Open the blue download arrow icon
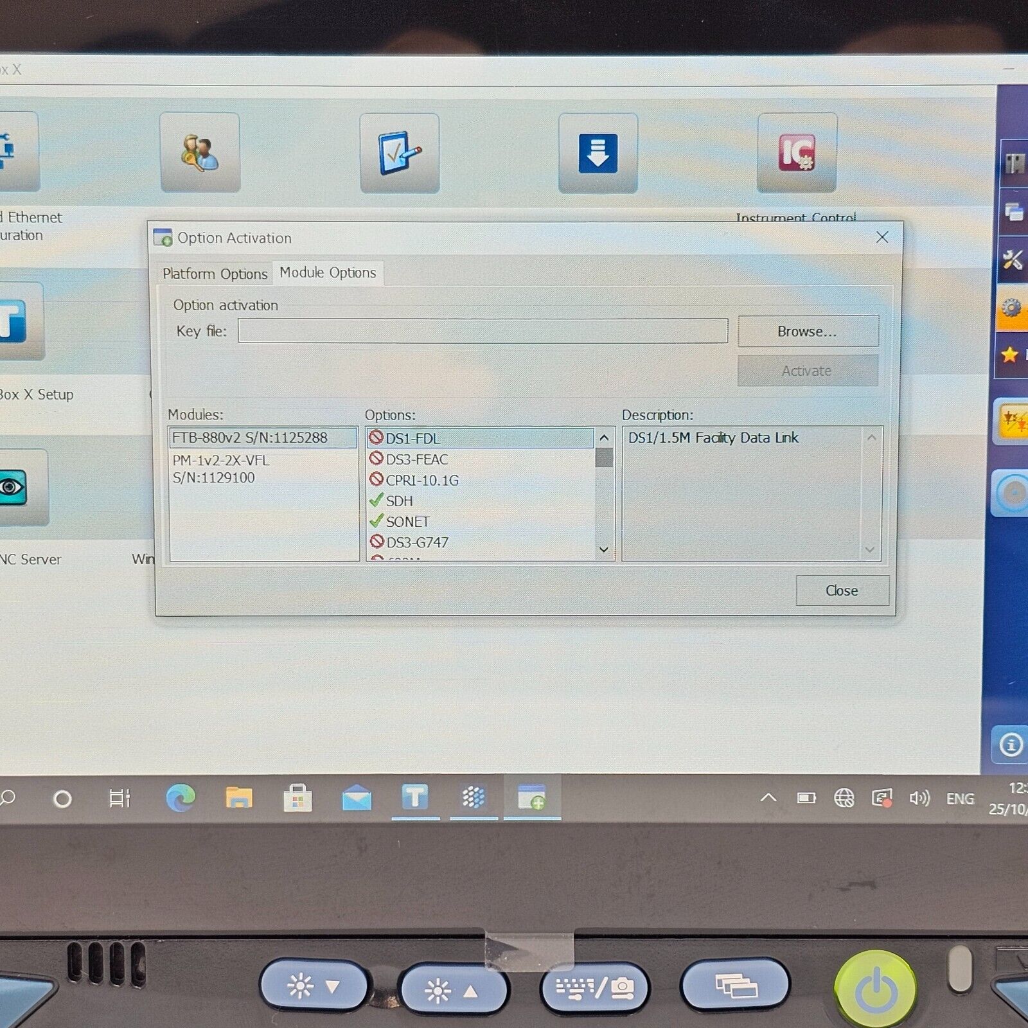1028x1028 pixels. (x=598, y=153)
